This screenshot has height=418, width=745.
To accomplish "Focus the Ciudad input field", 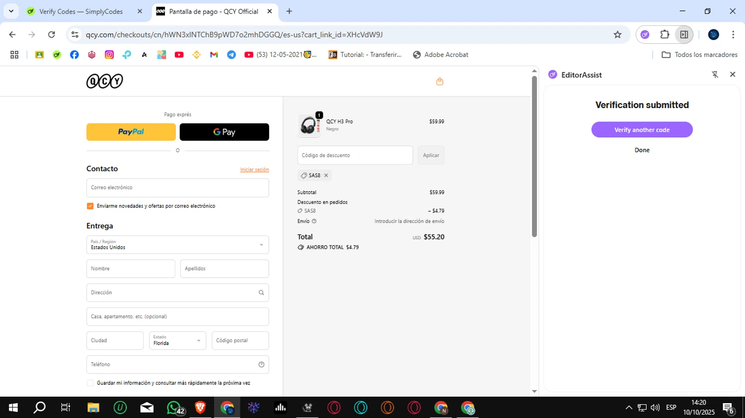I will [x=115, y=341].
